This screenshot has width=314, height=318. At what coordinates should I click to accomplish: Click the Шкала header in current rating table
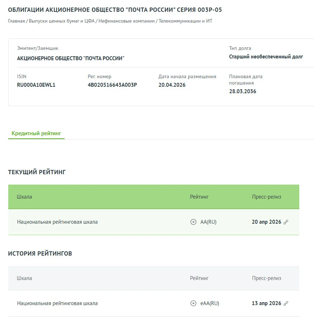(24, 197)
